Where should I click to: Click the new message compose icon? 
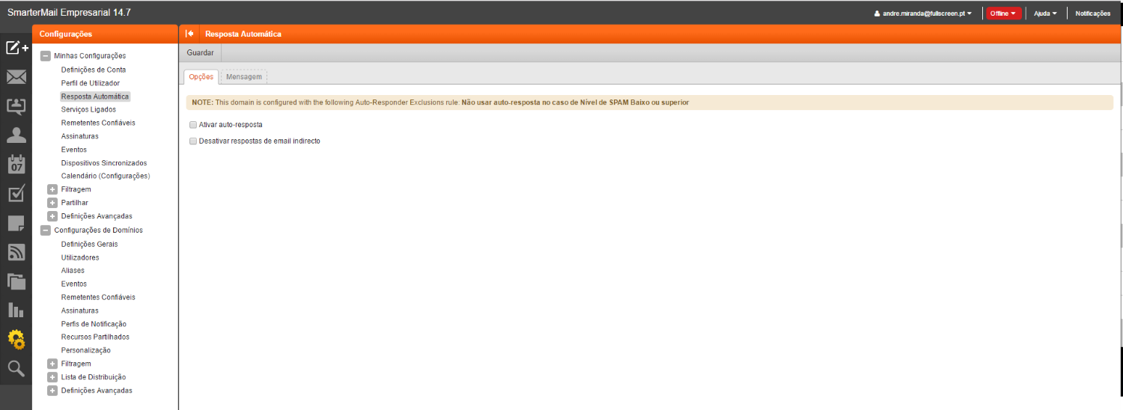pyautogui.click(x=16, y=49)
